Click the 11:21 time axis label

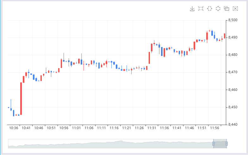click(127, 128)
